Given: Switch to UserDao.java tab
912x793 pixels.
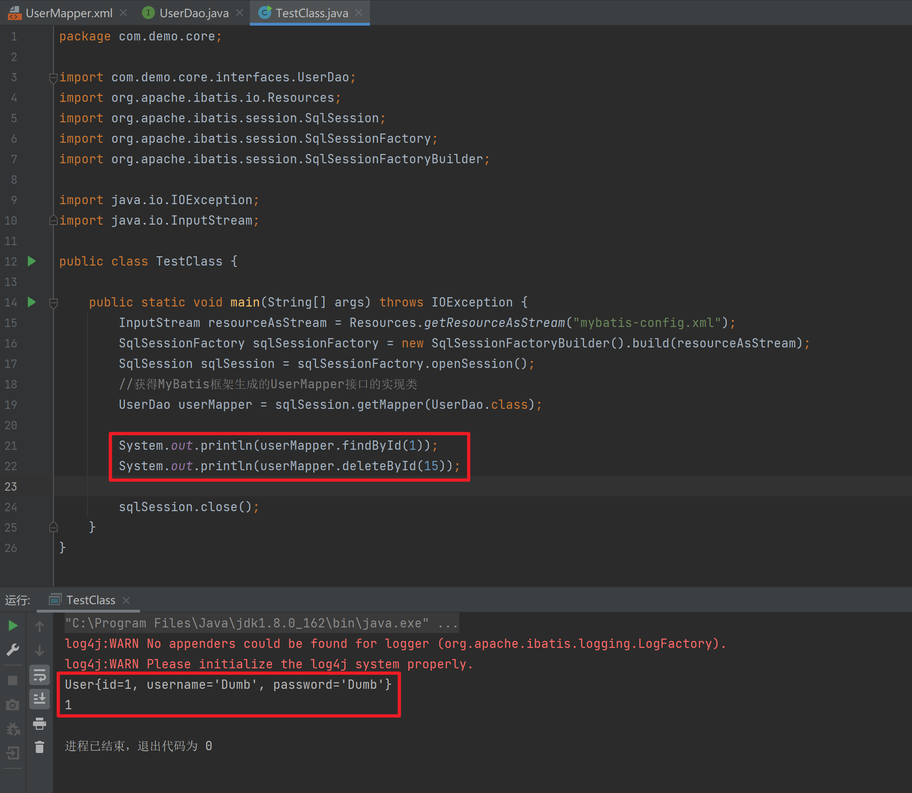Looking at the screenshot, I should (x=194, y=13).
